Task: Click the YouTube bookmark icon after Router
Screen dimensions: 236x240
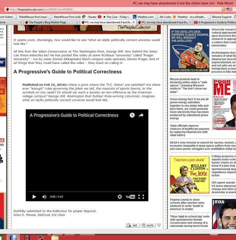Action: coord(100,17)
